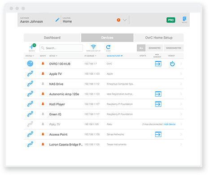Viewport: 209px width, 175px height.
Task: Edit the customer name with the pencil icon
Action: coord(57,20)
